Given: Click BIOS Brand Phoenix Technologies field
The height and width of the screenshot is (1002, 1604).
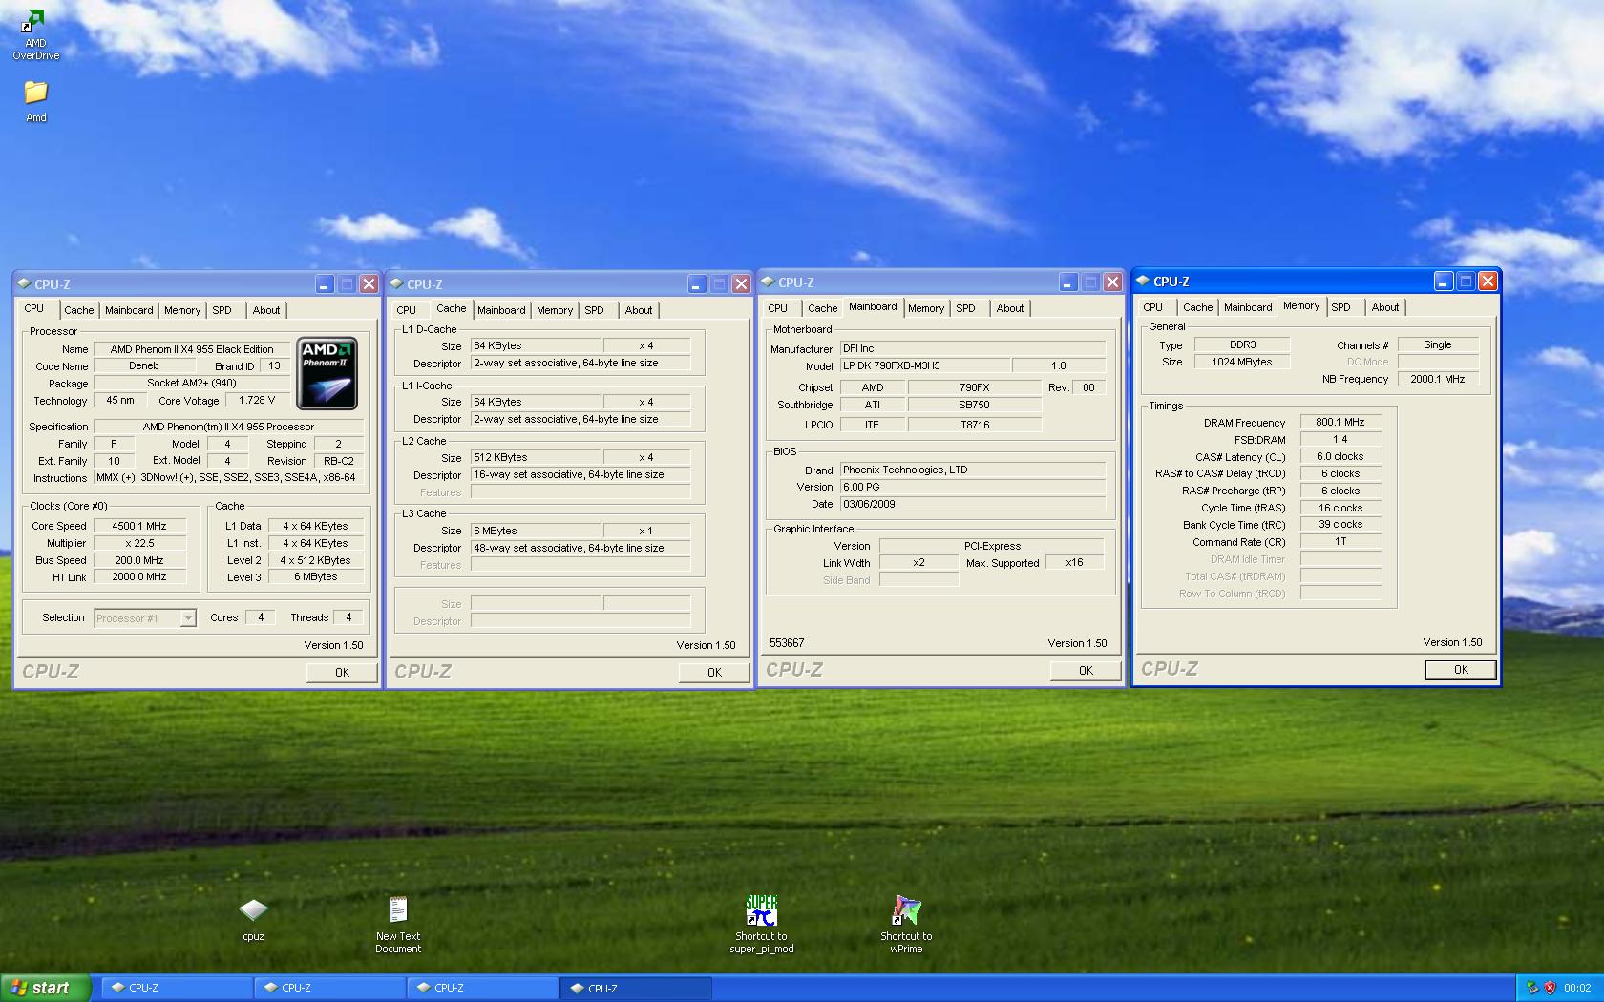Looking at the screenshot, I should tap(972, 470).
